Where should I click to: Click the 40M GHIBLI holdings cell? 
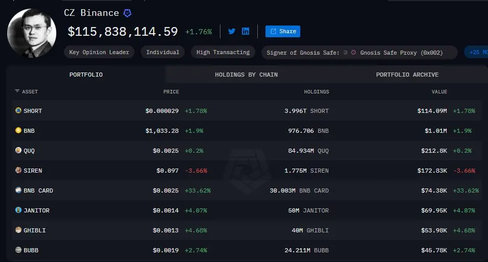[x=310, y=230]
